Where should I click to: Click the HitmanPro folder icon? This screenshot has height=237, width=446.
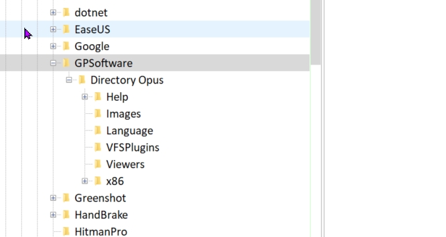point(67,231)
